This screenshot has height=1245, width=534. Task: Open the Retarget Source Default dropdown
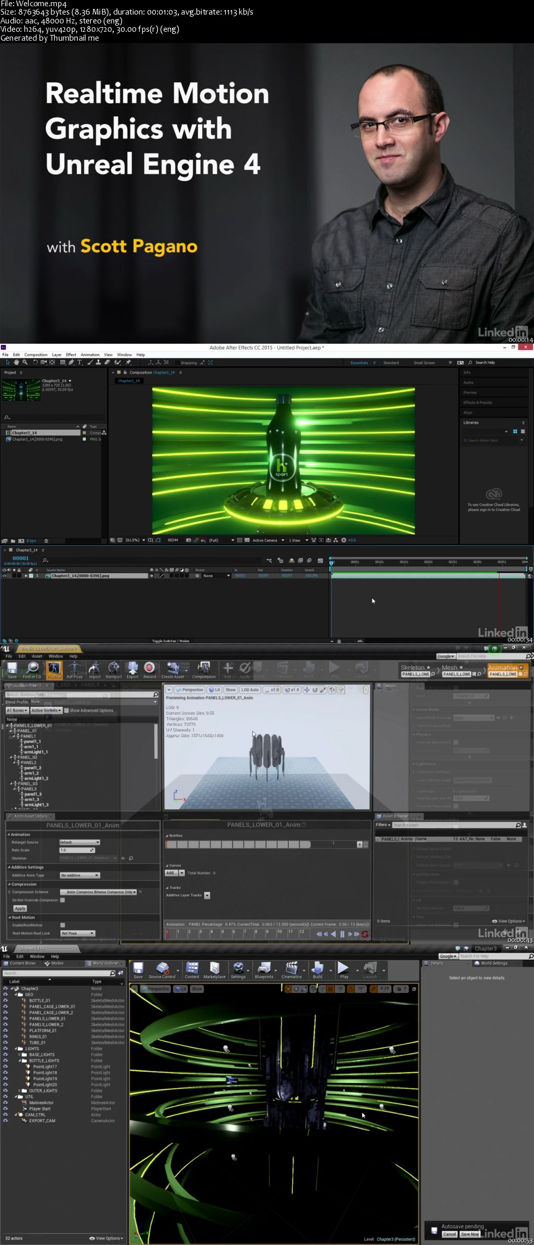pyautogui.click(x=79, y=842)
